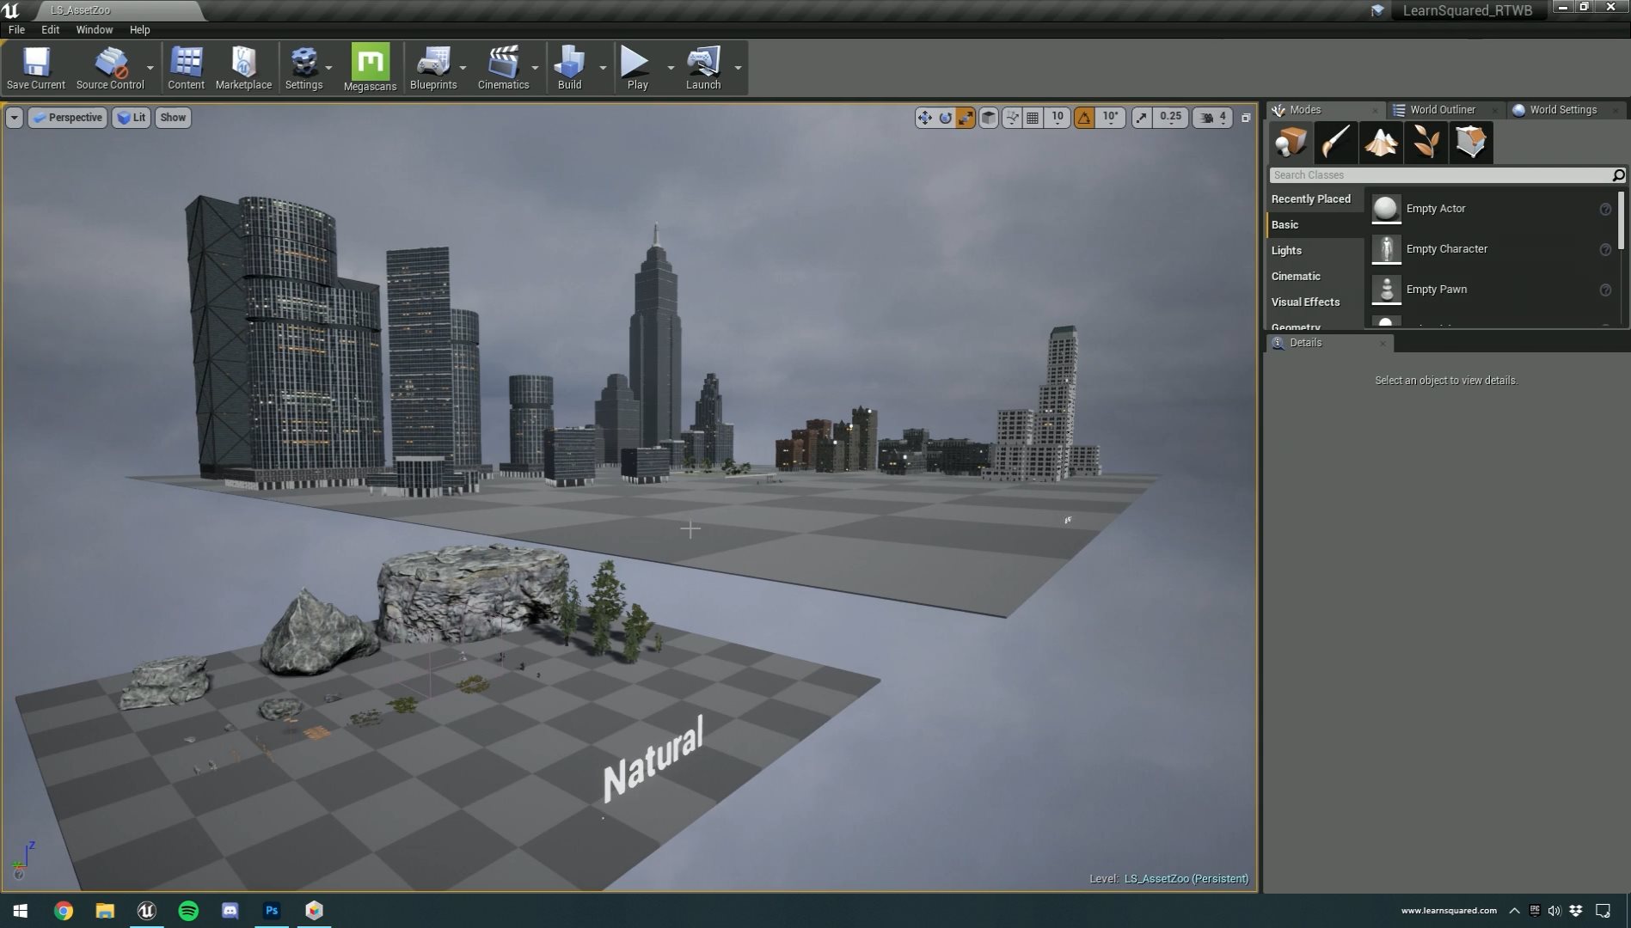Open the Blueprints toolbar icon
Image resolution: width=1631 pixels, height=928 pixels.
(433, 68)
